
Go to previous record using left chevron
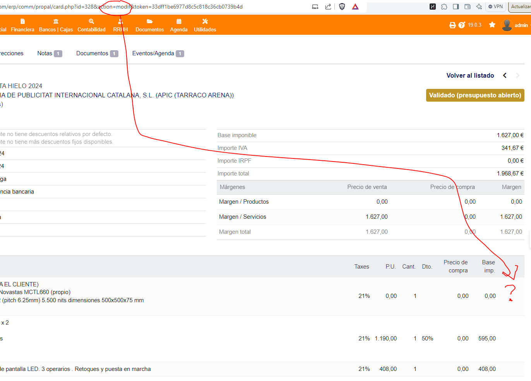505,75
